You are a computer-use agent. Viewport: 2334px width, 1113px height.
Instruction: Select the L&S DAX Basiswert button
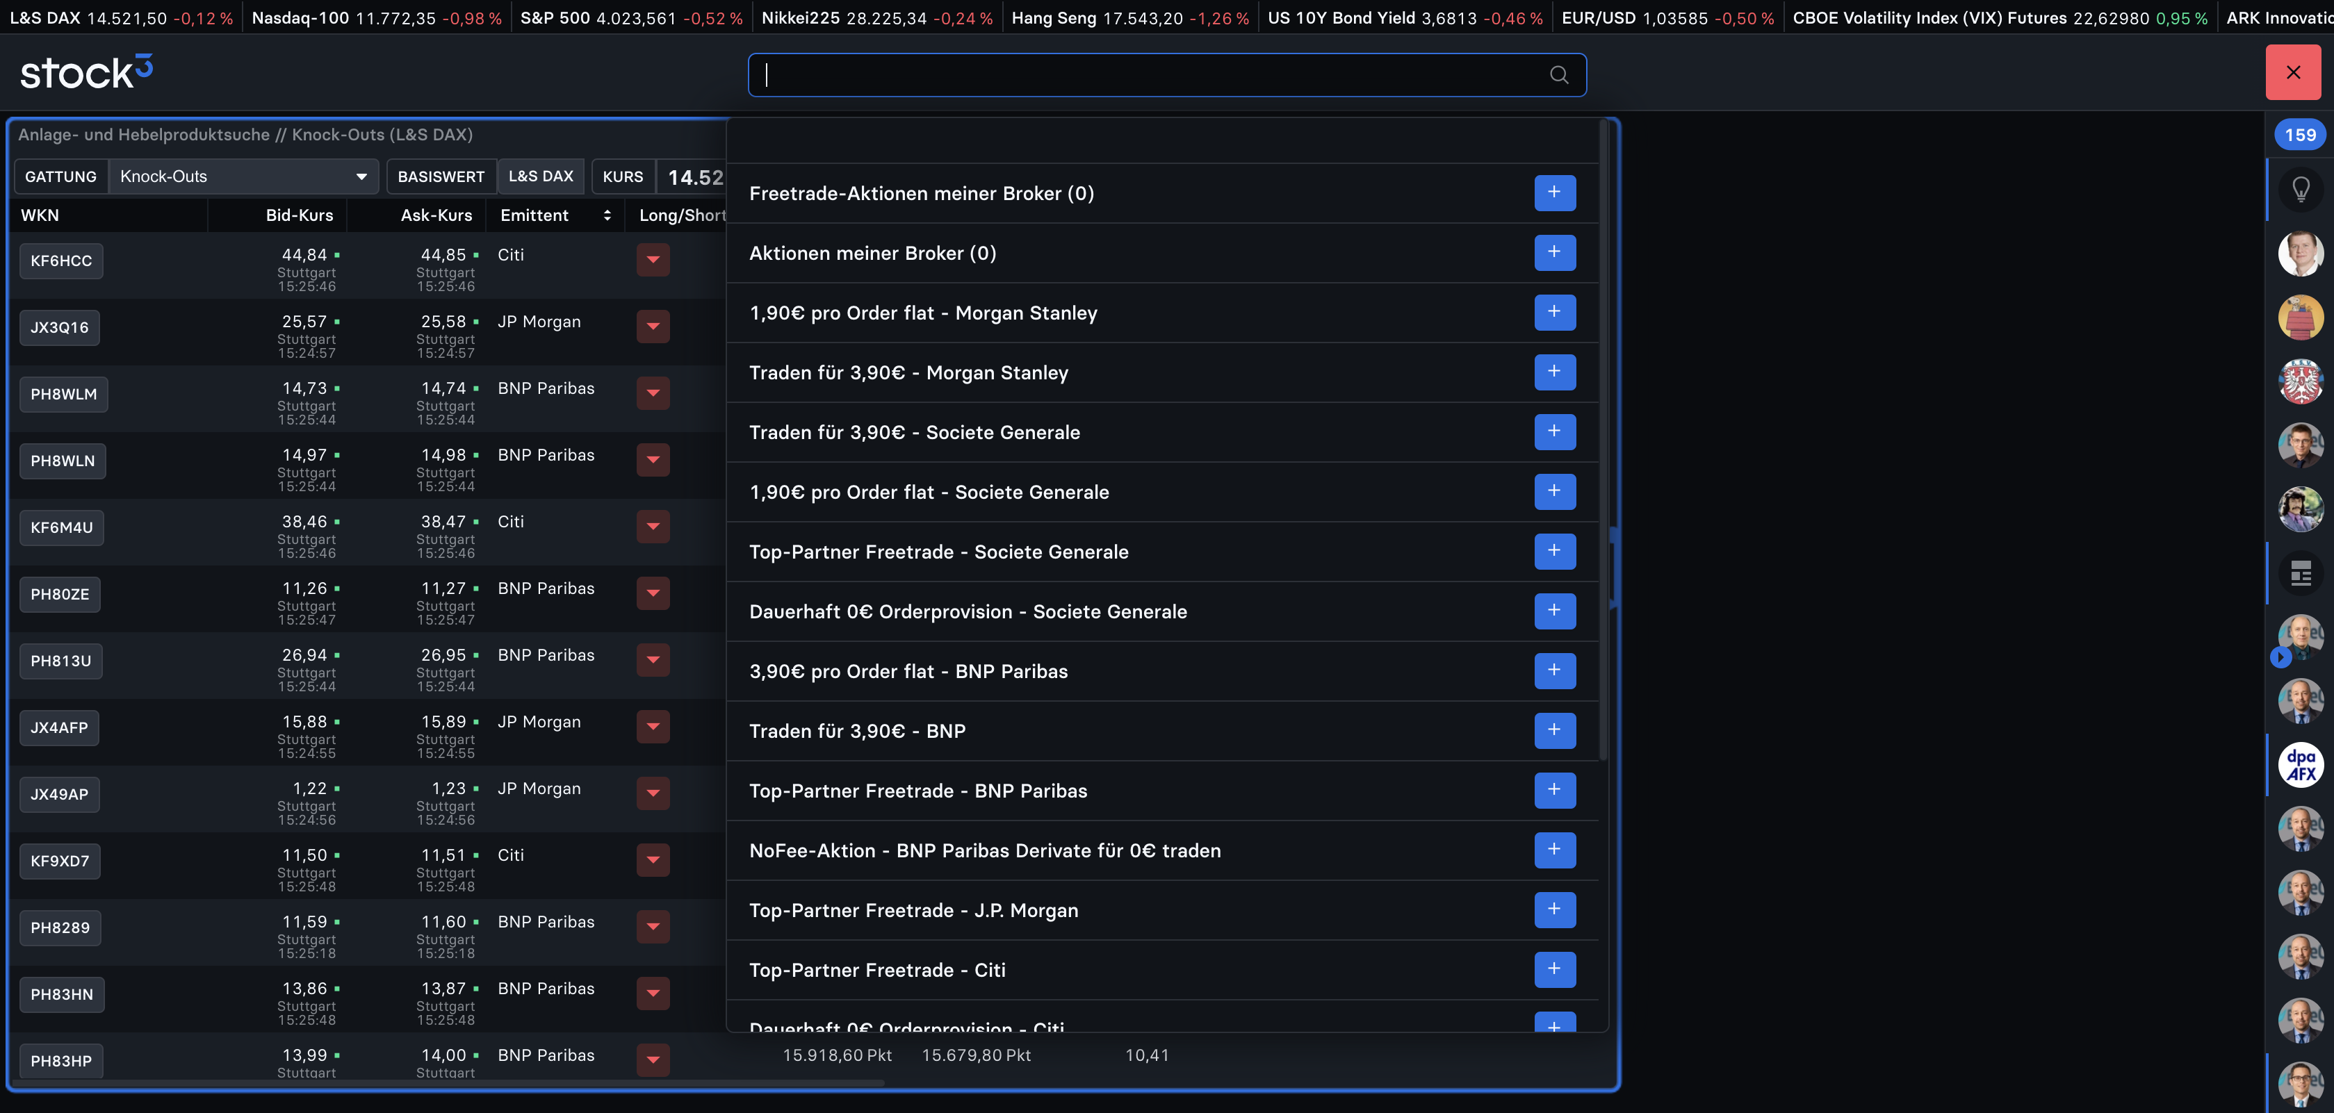pyautogui.click(x=541, y=176)
